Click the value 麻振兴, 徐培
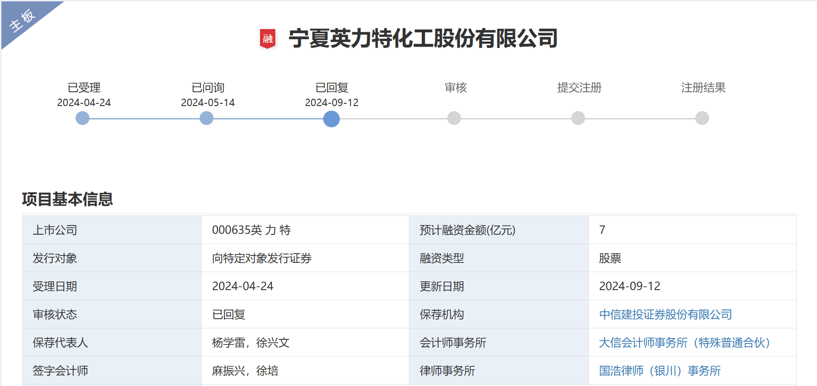Image resolution: width=817 pixels, height=386 pixels. [x=245, y=371]
